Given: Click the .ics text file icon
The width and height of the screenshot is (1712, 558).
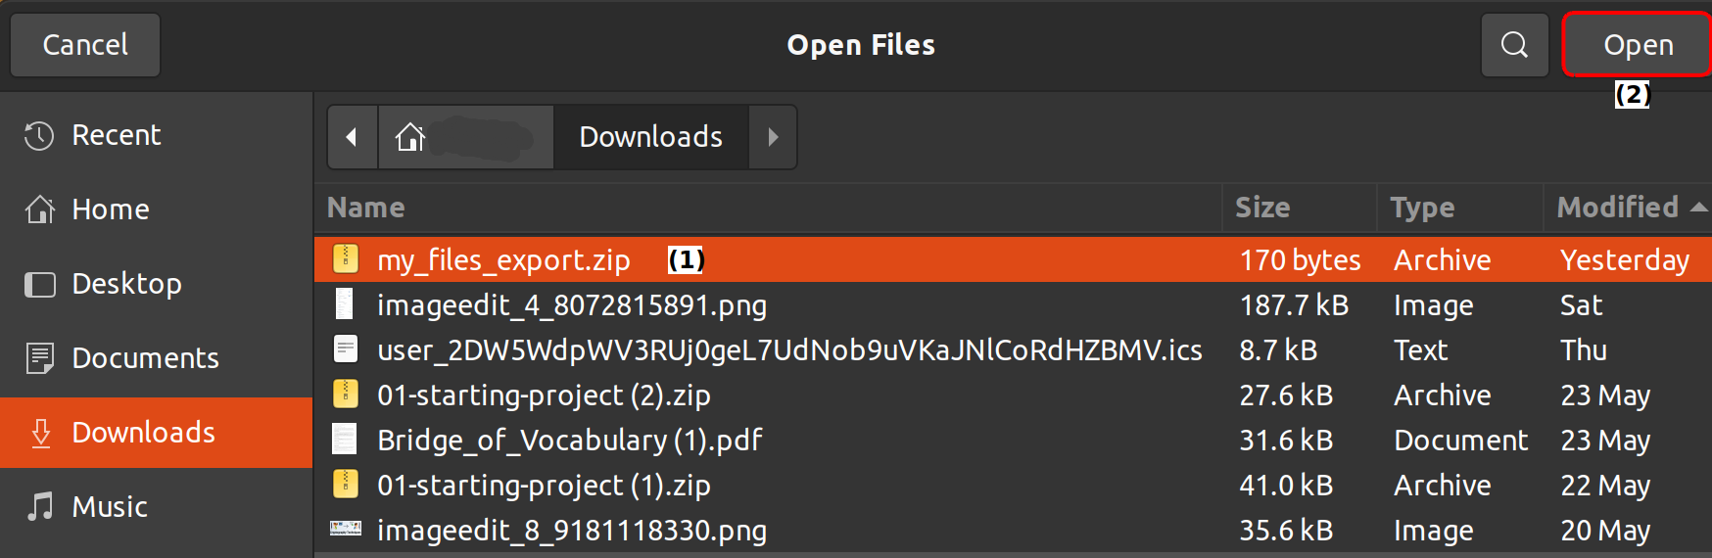Looking at the screenshot, I should point(345,349).
